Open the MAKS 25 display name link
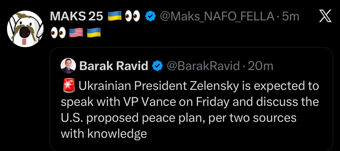 point(76,16)
